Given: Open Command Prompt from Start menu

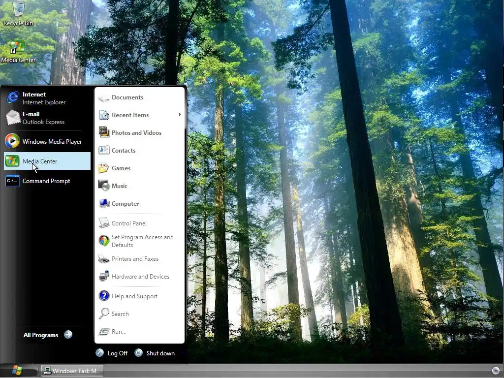Looking at the screenshot, I should pyautogui.click(x=46, y=181).
